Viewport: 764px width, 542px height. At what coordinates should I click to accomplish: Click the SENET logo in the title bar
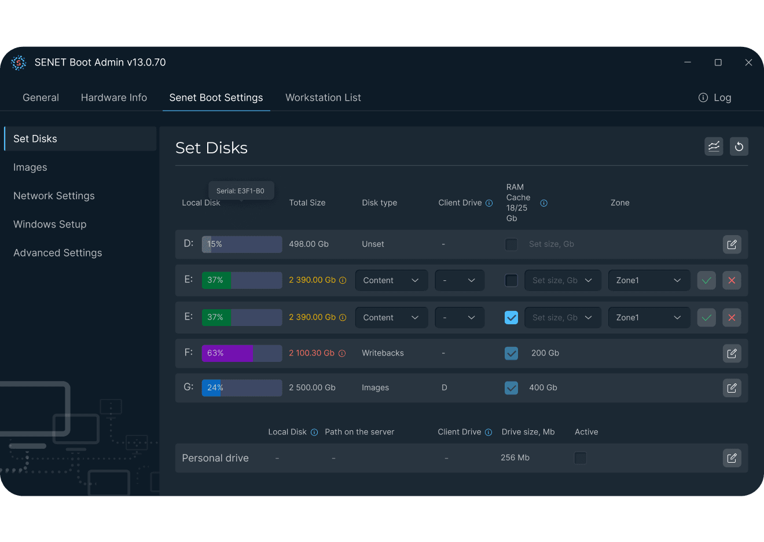click(x=19, y=63)
